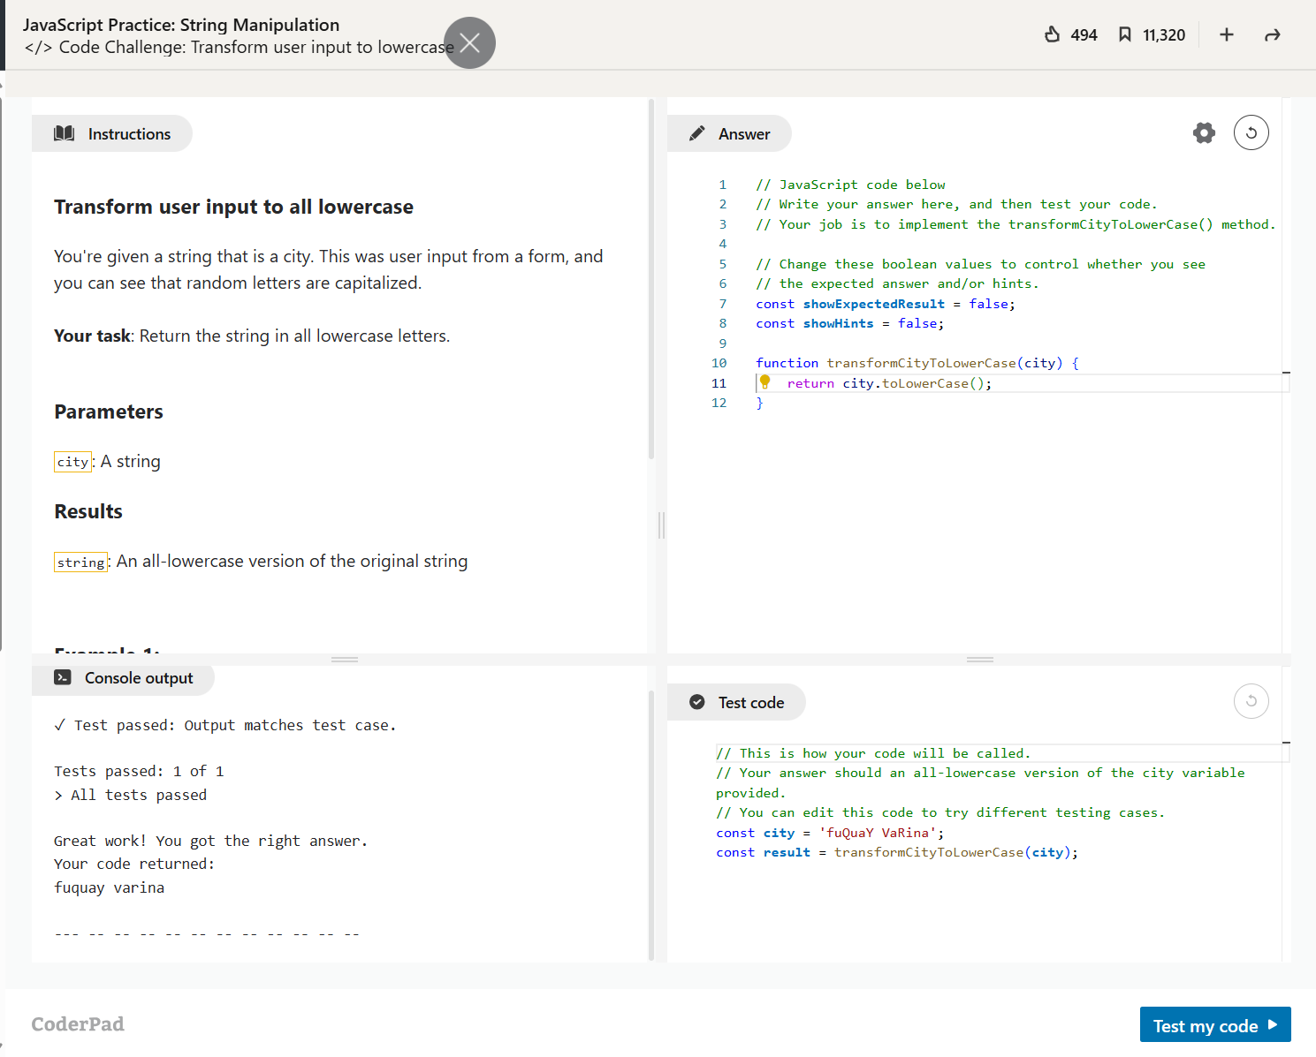
Task: Close the challenge with the X button
Action: (469, 42)
